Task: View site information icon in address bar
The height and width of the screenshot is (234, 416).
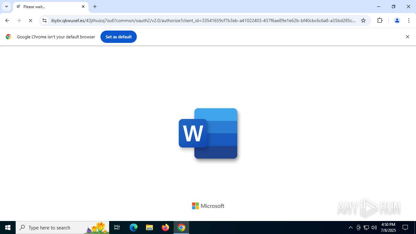Action: coord(45,20)
